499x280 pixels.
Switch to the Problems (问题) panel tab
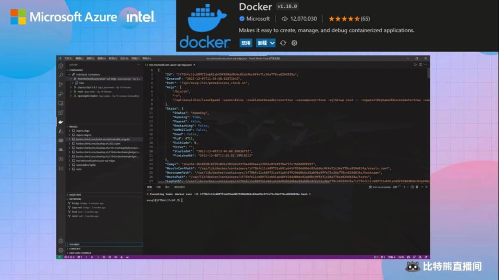point(158,187)
